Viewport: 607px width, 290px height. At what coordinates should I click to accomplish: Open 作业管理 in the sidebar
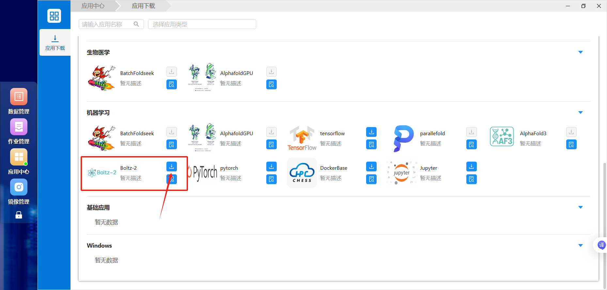[19, 131]
